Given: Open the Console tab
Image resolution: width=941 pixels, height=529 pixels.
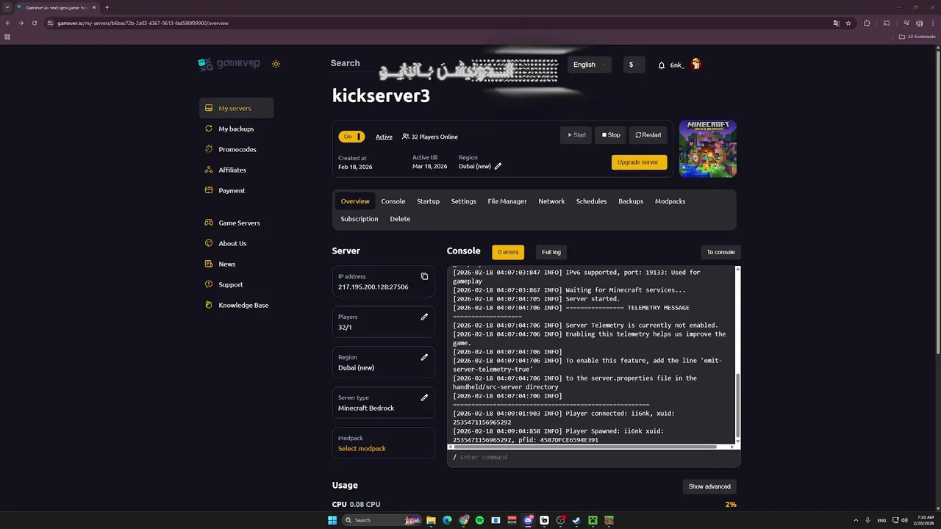Looking at the screenshot, I should click(x=393, y=201).
